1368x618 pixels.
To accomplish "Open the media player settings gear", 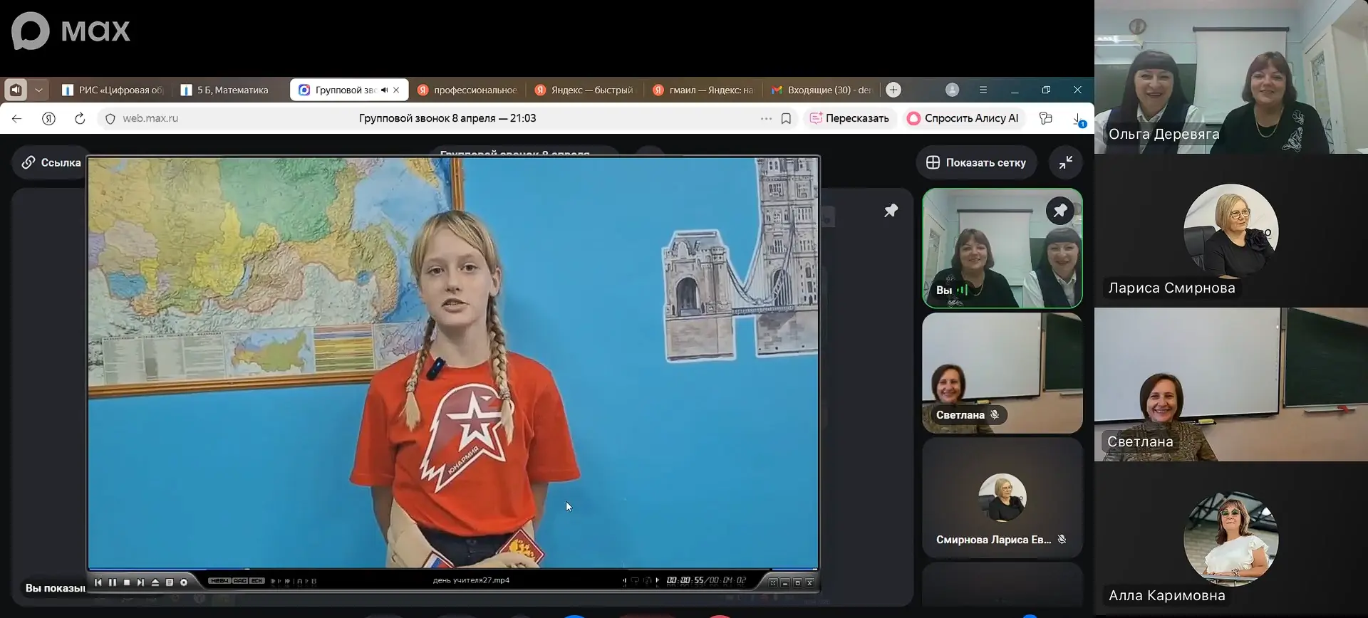I will tap(184, 582).
